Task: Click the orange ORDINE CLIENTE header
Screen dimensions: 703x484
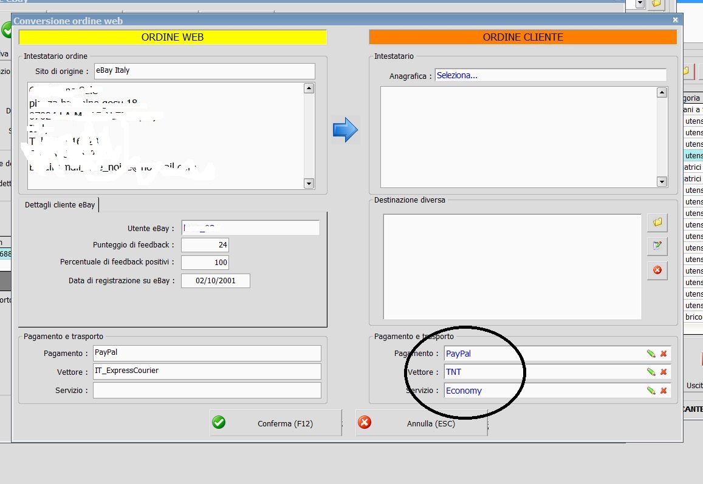Action: [x=523, y=37]
